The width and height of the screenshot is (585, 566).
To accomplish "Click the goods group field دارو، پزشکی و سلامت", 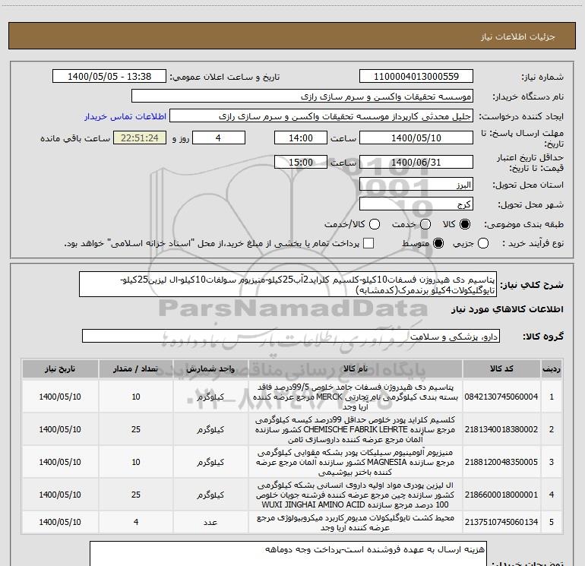I will (291, 336).
